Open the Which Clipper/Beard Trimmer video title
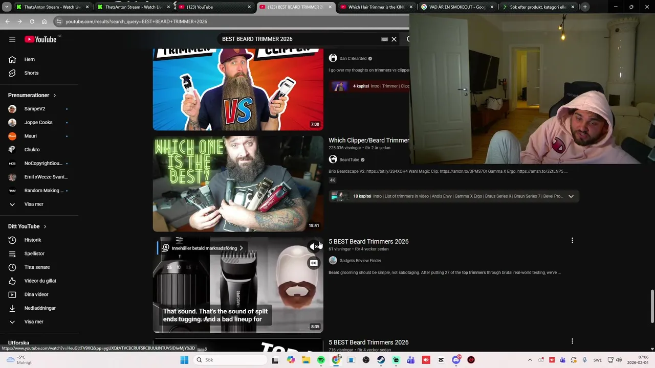The width and height of the screenshot is (655, 368). click(369, 140)
